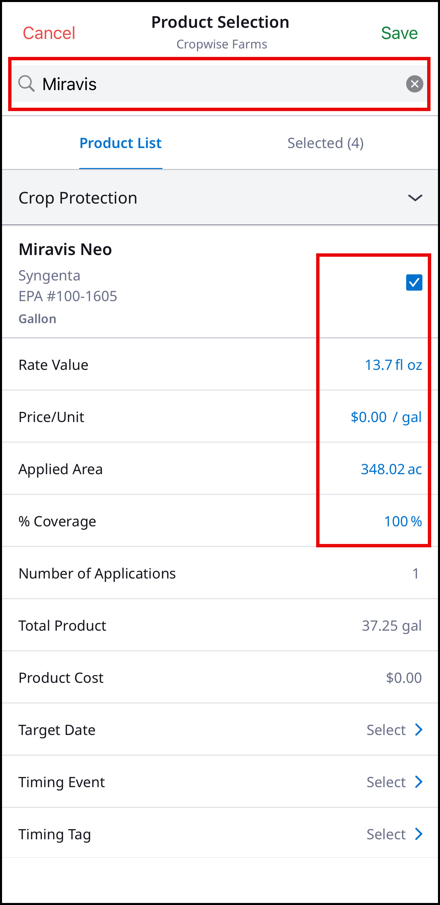Click the Number of Applications value 1

[x=416, y=573]
